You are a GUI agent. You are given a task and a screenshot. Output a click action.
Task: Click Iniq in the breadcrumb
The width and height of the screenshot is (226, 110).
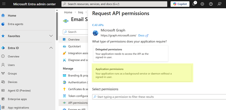coord(81,12)
